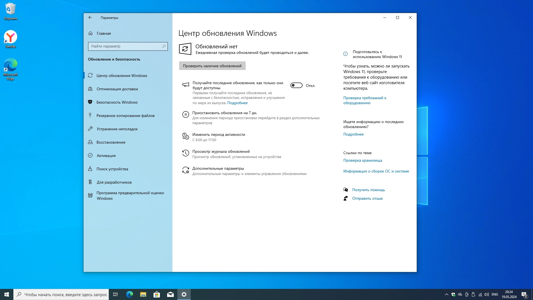Open Microsoft Store from the taskbar
The width and height of the screenshot is (533, 300).
pos(157,294)
